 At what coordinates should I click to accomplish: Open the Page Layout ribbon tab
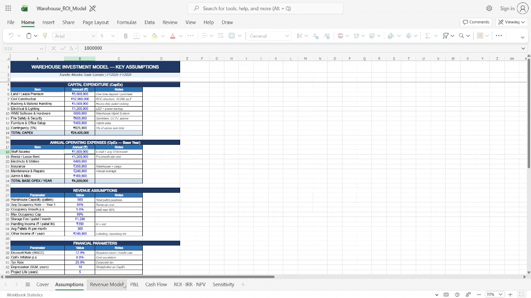point(96,22)
